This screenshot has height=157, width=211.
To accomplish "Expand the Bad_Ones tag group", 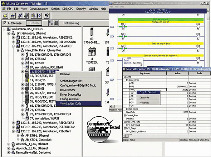I will click(x=127, y=109).
